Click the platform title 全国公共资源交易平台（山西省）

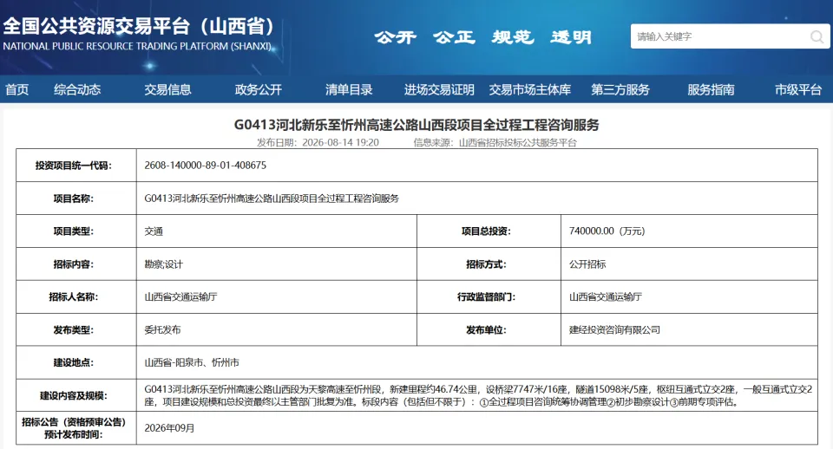pyautogui.click(x=139, y=26)
